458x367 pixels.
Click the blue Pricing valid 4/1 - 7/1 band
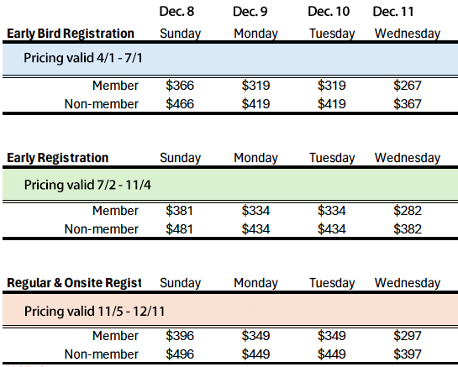[x=230, y=59]
